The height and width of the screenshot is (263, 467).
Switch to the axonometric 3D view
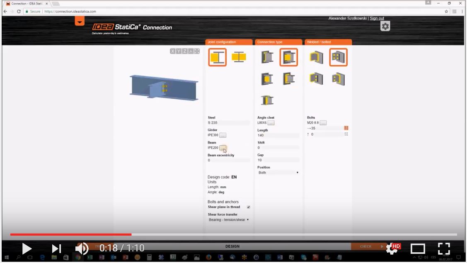coord(191,51)
